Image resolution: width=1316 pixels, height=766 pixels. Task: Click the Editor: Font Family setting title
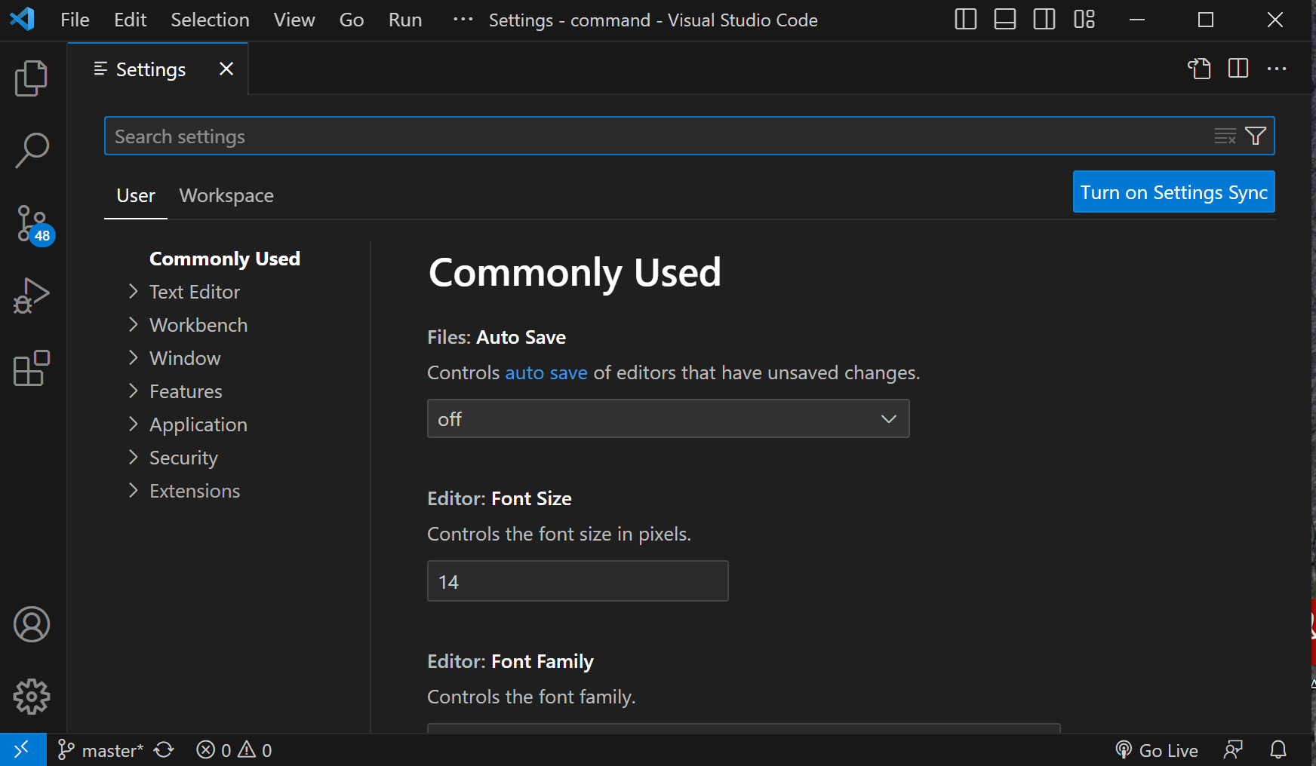click(511, 661)
